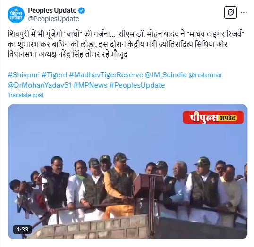Open the #PeoplesUpdate hashtag
254x247 pixels.
coord(137,85)
